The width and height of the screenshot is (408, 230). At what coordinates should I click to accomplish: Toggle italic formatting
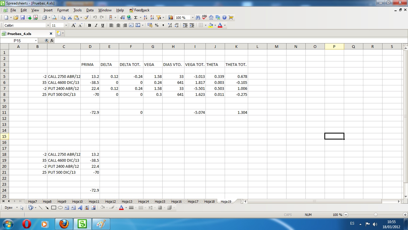click(x=96, y=25)
